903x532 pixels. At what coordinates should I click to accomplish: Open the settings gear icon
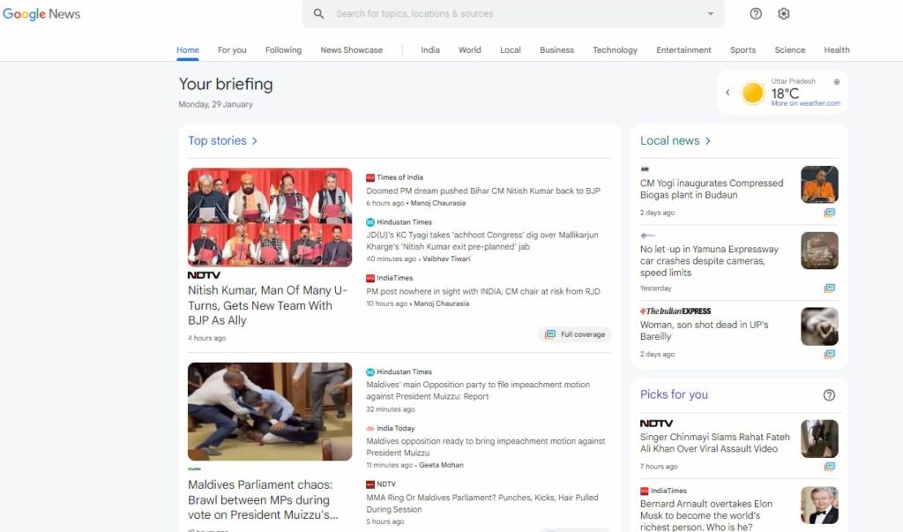tap(783, 13)
